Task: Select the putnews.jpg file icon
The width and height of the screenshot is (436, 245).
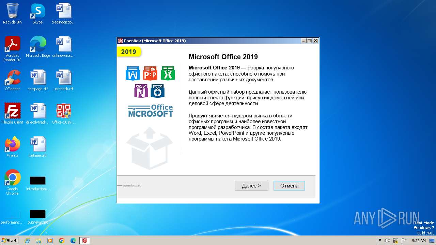Action: 38,217
